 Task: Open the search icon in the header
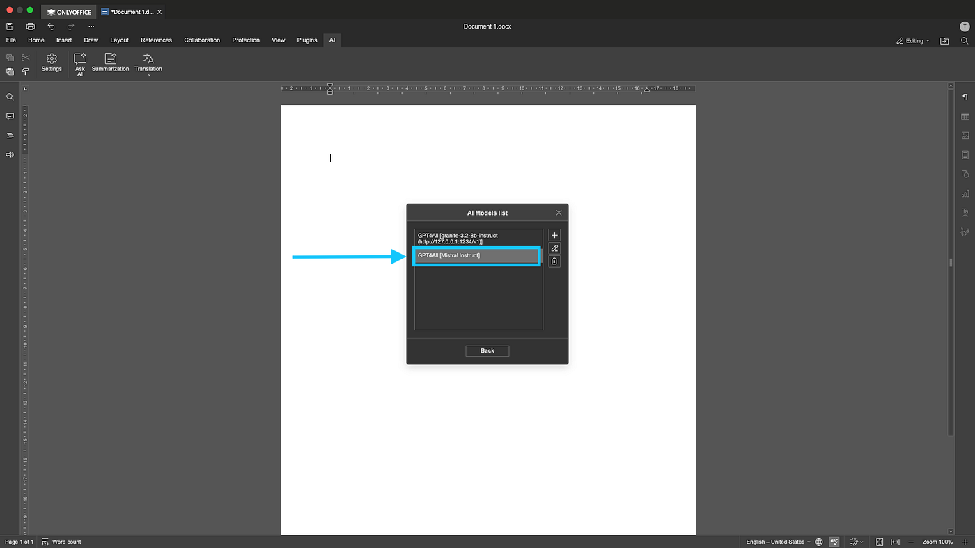click(x=965, y=41)
